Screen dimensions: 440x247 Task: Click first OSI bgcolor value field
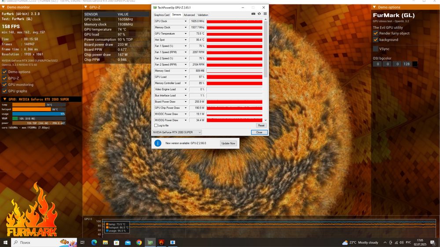point(378,64)
